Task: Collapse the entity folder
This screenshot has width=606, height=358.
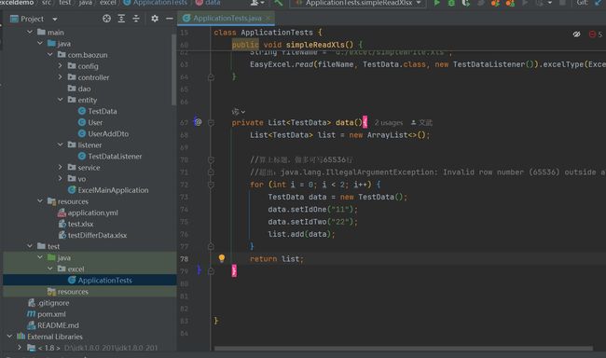Action: pos(60,100)
